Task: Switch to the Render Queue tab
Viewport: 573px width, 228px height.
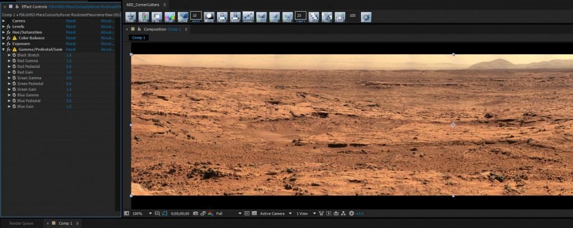Action: (x=21, y=224)
